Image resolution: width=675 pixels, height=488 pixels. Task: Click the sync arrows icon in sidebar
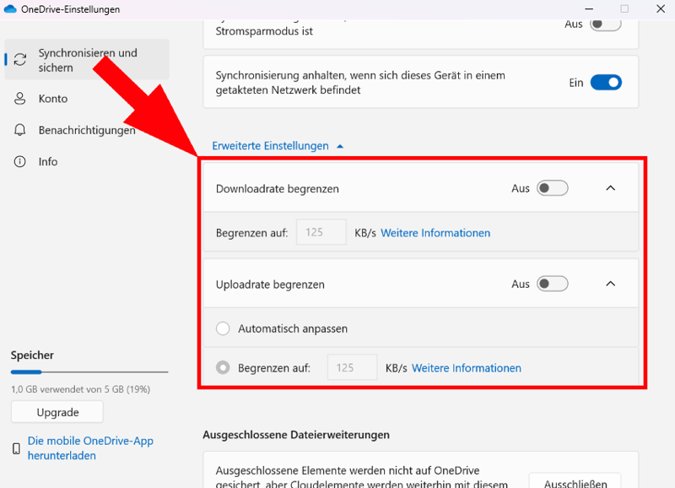pyautogui.click(x=19, y=59)
